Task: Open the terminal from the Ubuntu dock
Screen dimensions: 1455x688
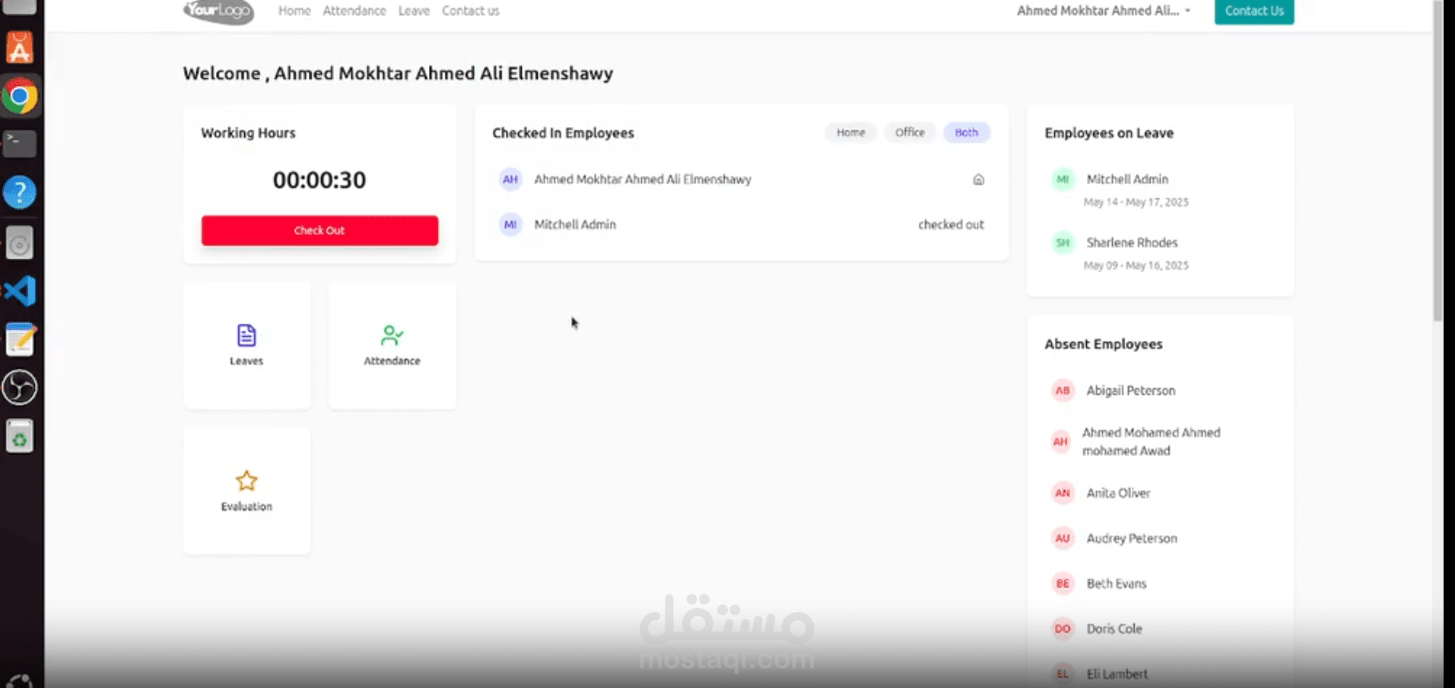Action: (x=20, y=144)
